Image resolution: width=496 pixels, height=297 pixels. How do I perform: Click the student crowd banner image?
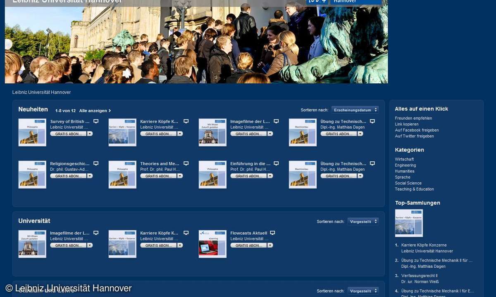pyautogui.click(x=196, y=42)
